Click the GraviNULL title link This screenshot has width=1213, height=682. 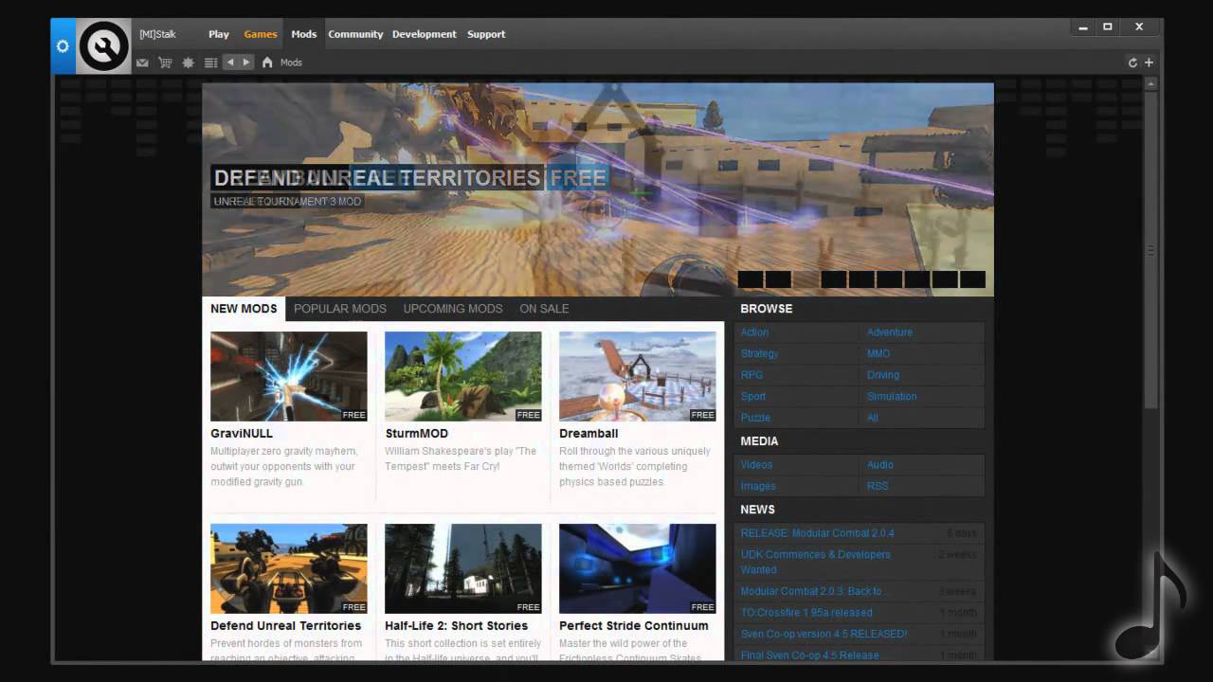click(x=242, y=434)
